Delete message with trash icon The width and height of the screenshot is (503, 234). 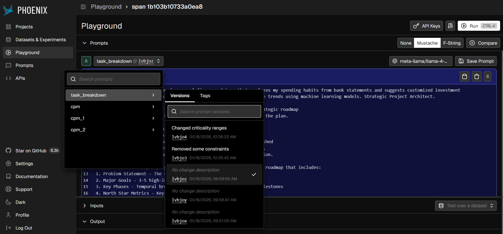pyautogui.click(x=477, y=76)
